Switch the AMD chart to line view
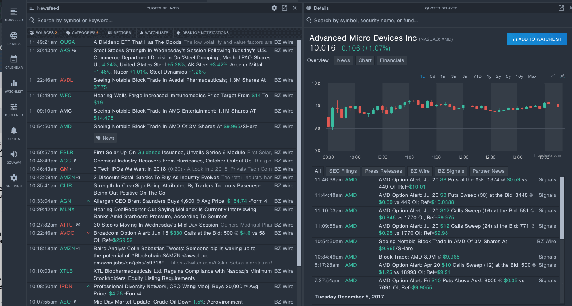Image resolution: width=572 pixels, height=306 pixels. pos(553,76)
